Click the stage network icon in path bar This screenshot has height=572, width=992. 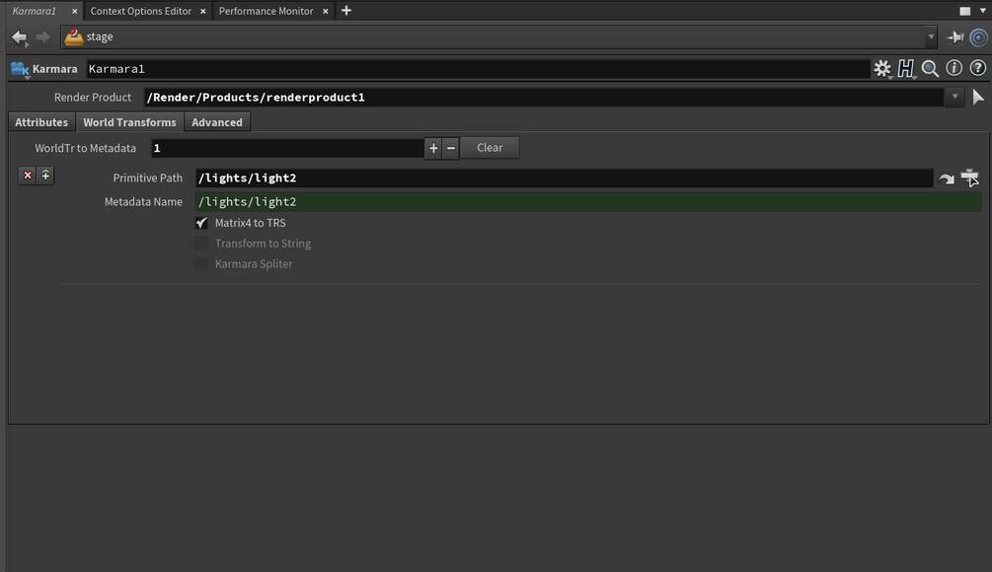click(x=73, y=36)
